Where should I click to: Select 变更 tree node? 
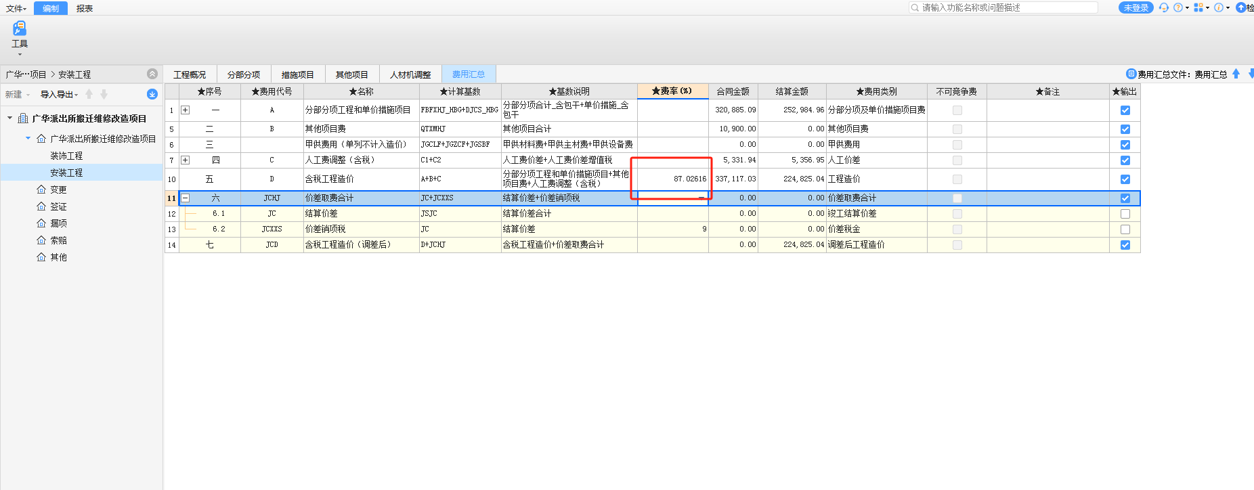pos(58,190)
